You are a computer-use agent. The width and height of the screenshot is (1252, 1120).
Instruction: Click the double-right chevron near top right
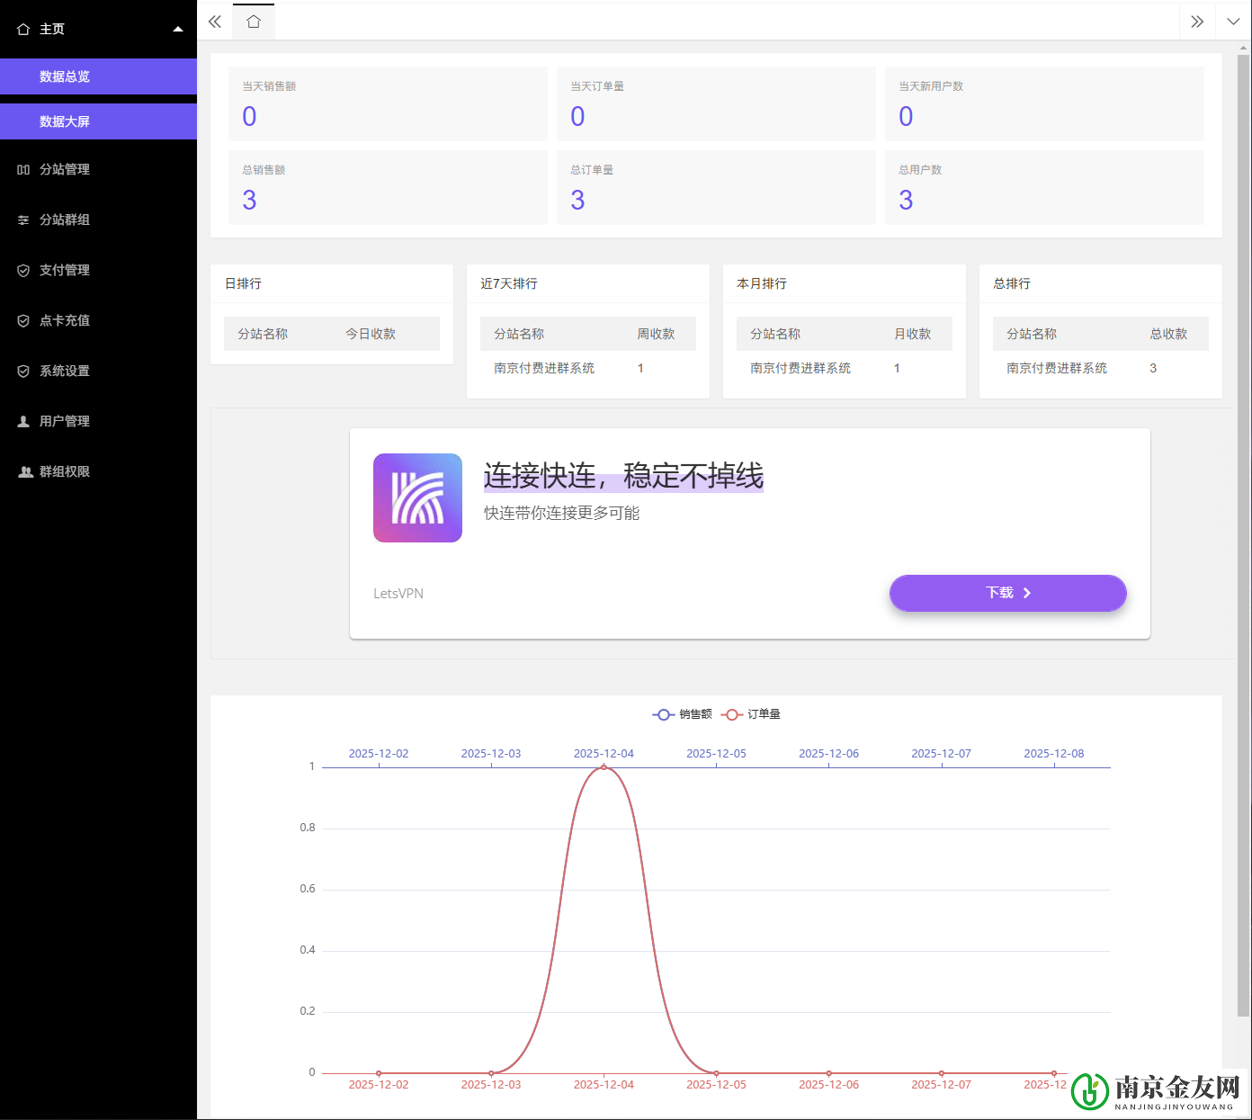[x=1196, y=21]
